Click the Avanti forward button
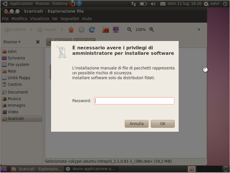 (x=47, y=30)
